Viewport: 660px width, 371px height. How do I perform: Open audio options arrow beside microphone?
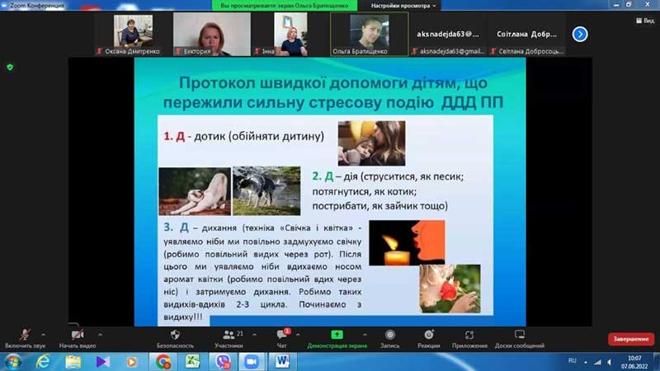point(44,335)
